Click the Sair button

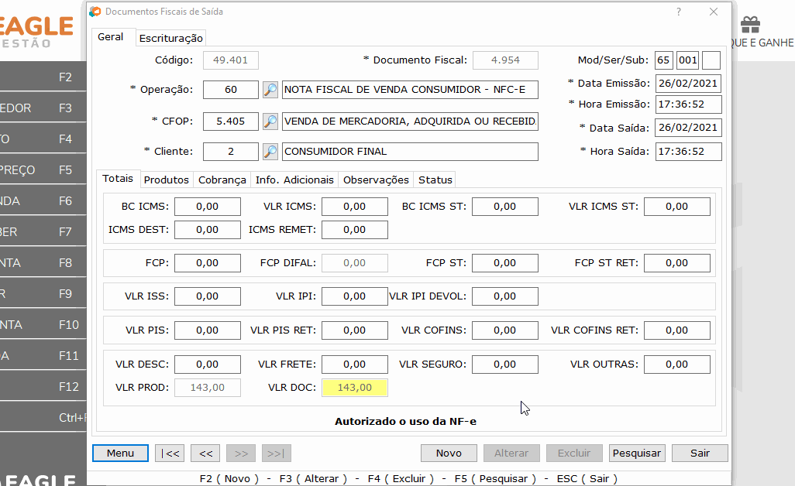[700, 453]
